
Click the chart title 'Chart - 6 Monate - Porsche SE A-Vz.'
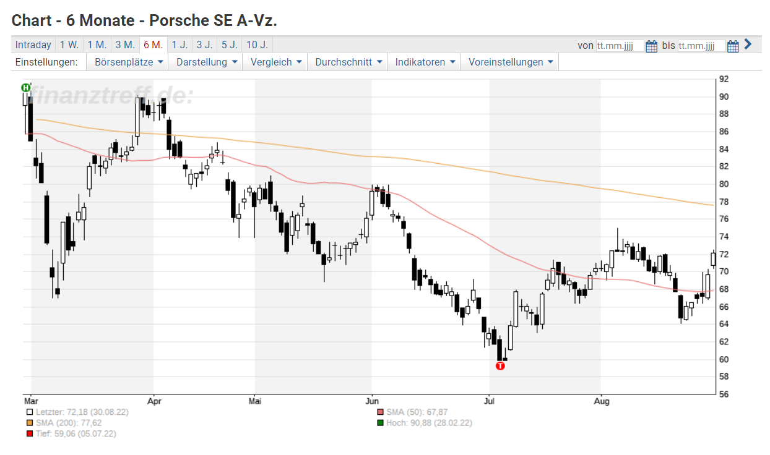144,20
